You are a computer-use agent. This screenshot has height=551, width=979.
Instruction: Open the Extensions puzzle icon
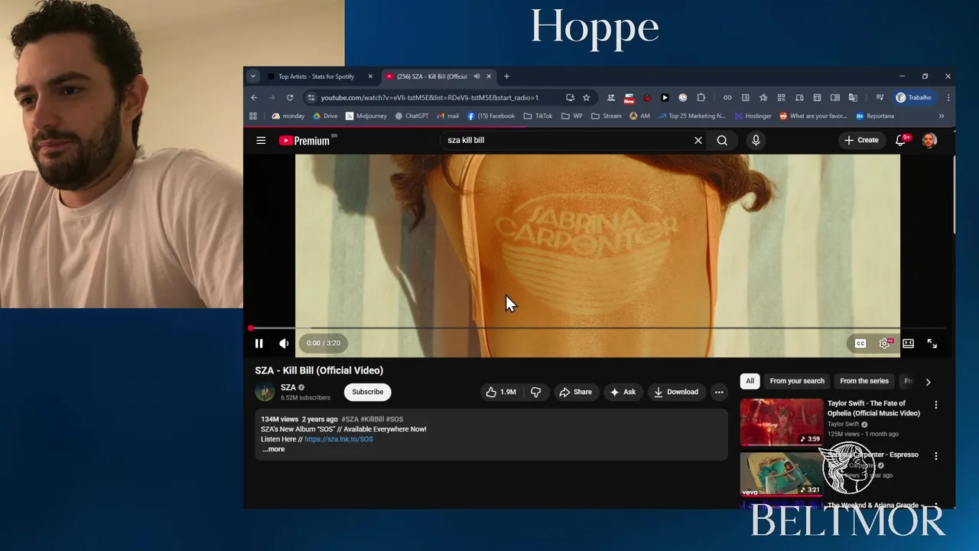(701, 97)
